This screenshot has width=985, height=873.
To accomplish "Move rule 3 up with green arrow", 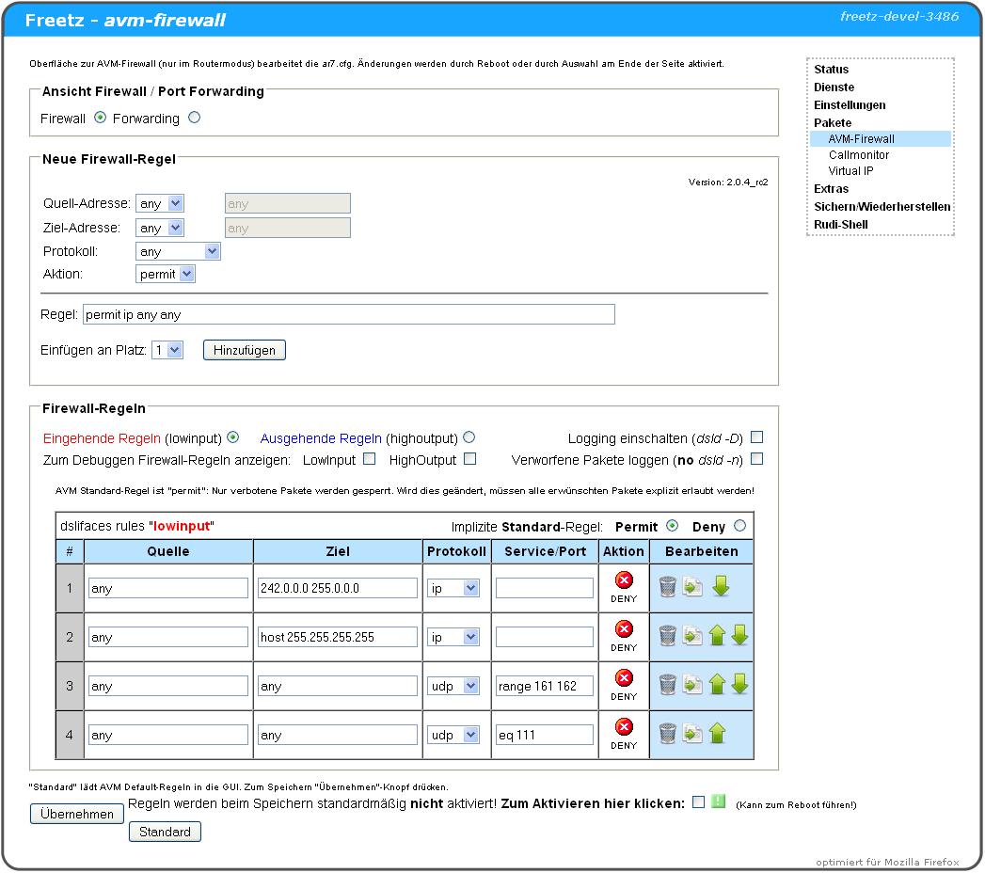I will [x=717, y=685].
